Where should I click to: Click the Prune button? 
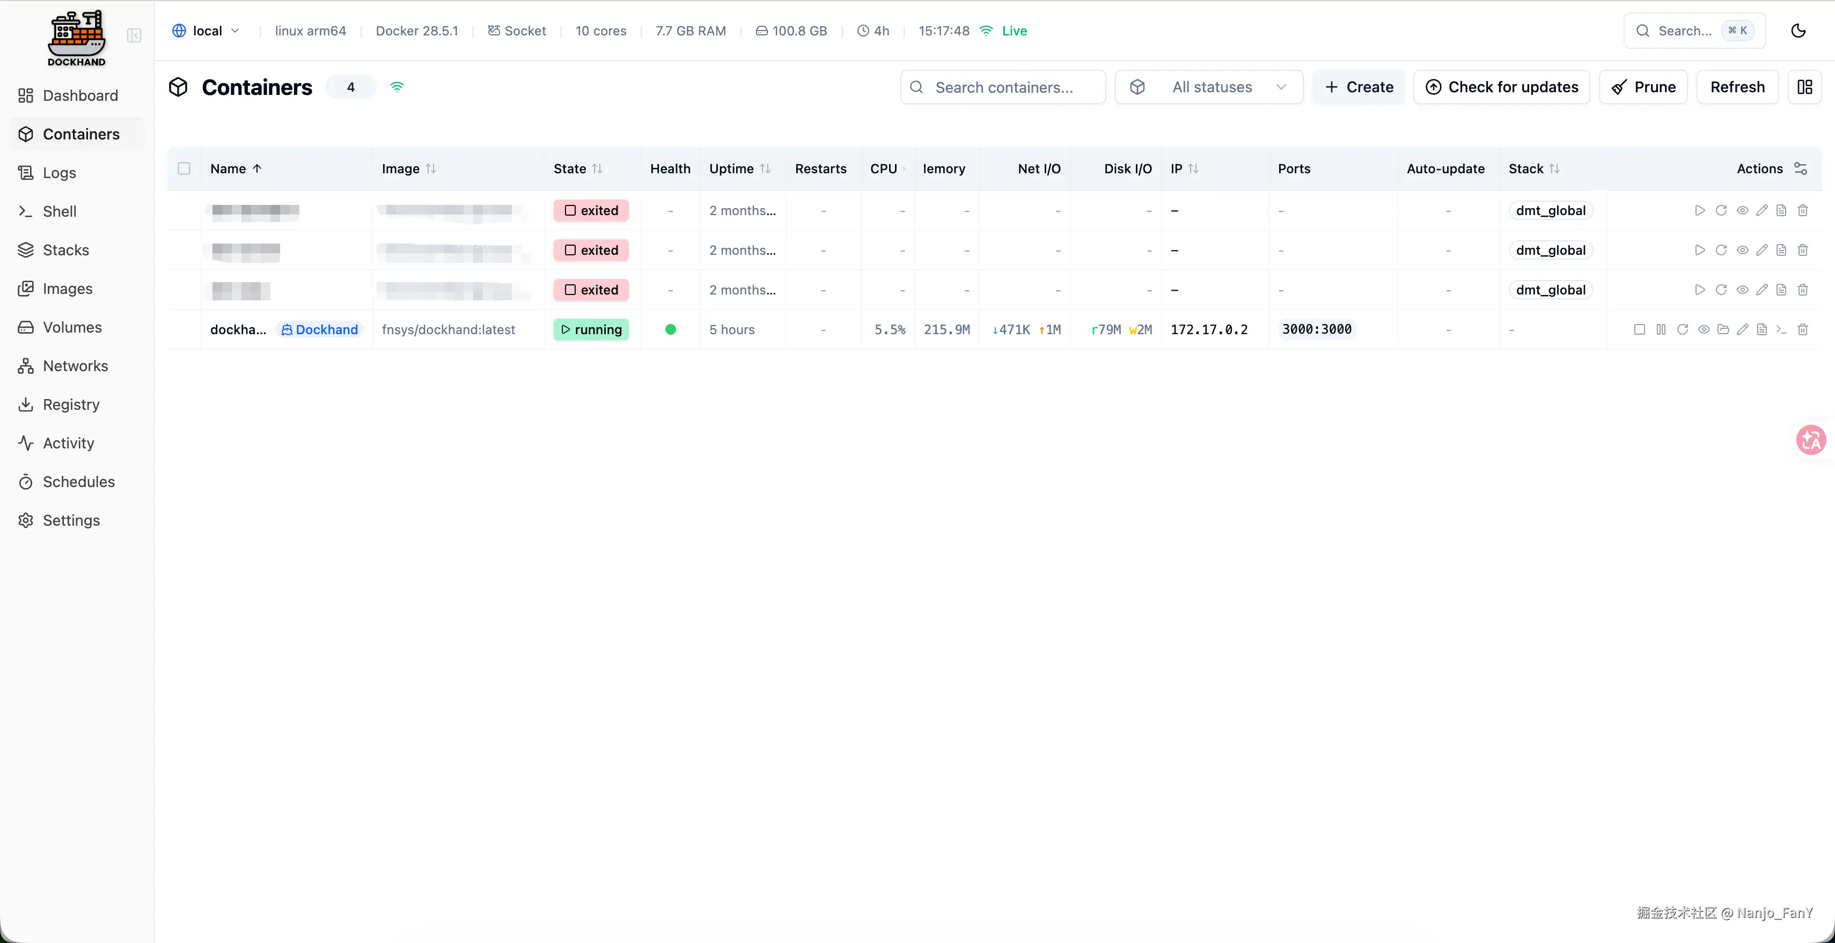click(1643, 87)
